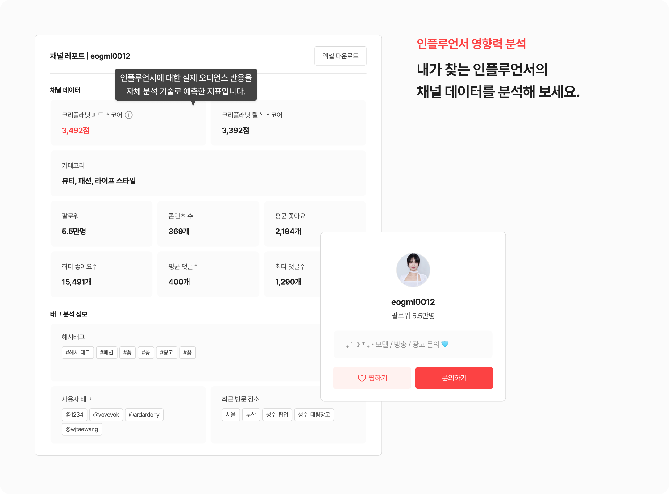Open the @vovovok user tag
Screen dimensions: 669x494
tap(106, 415)
